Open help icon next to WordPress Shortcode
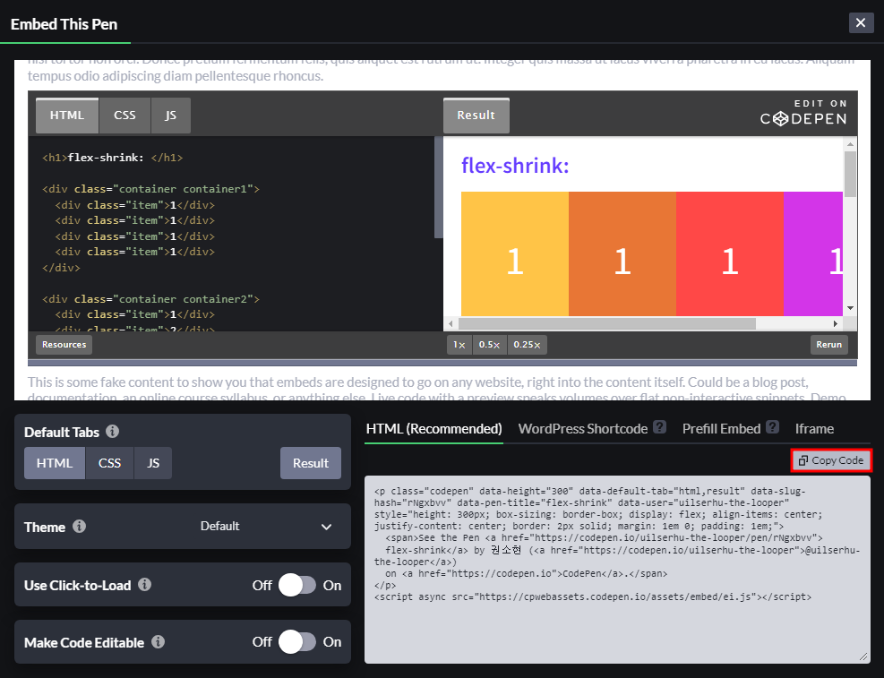This screenshot has height=678, width=884. click(x=659, y=427)
